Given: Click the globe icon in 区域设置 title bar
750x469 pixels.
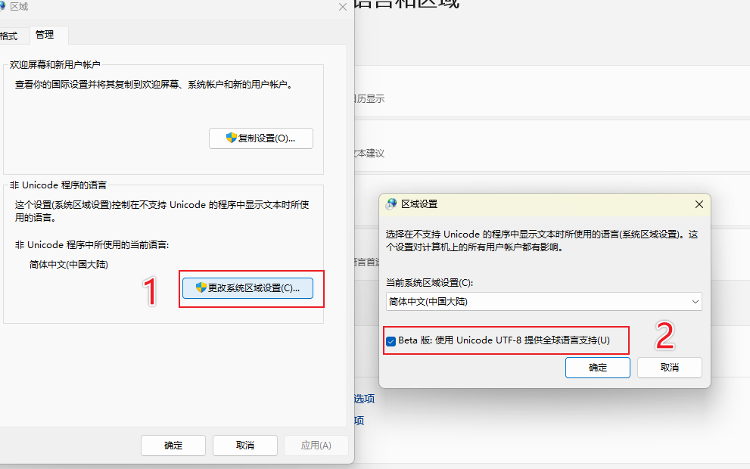Looking at the screenshot, I should 391,204.
